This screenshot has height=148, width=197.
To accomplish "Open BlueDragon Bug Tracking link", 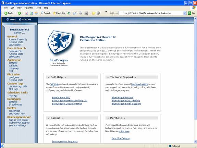I will [x=126, y=101].
